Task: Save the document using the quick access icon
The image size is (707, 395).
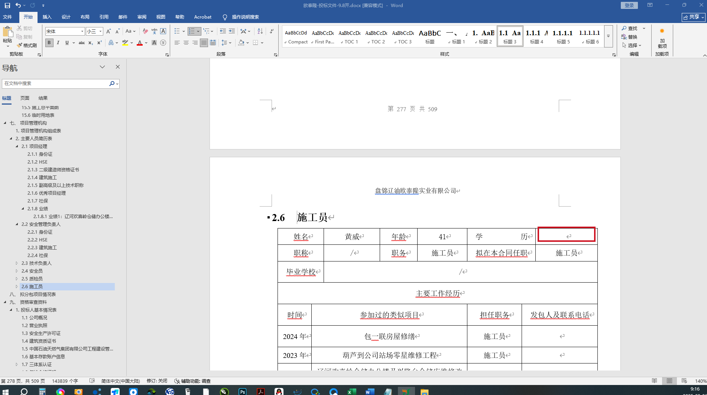Action: pos(7,6)
